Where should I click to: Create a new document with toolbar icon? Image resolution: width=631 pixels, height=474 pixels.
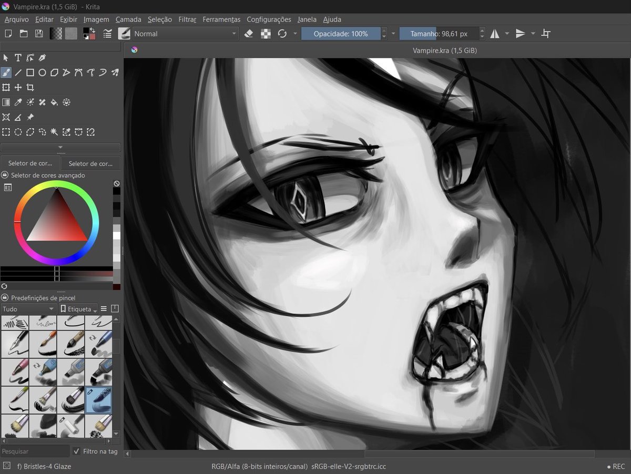[8, 34]
